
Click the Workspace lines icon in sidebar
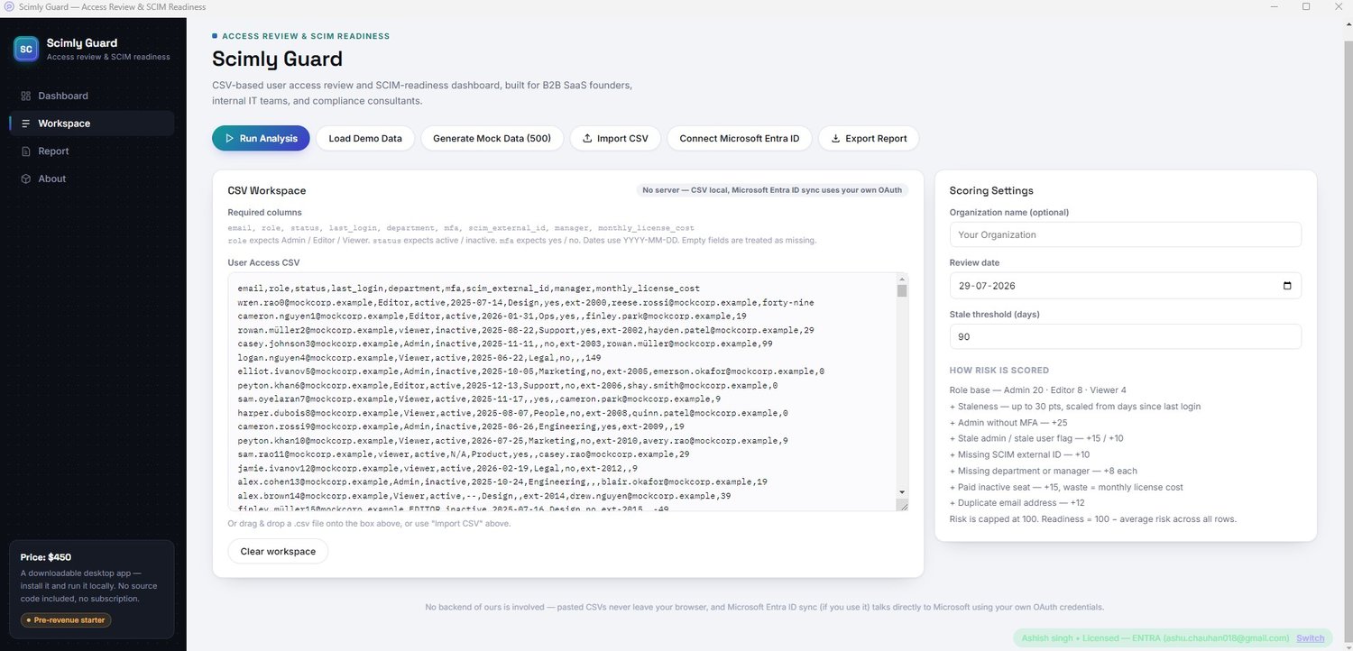point(26,124)
